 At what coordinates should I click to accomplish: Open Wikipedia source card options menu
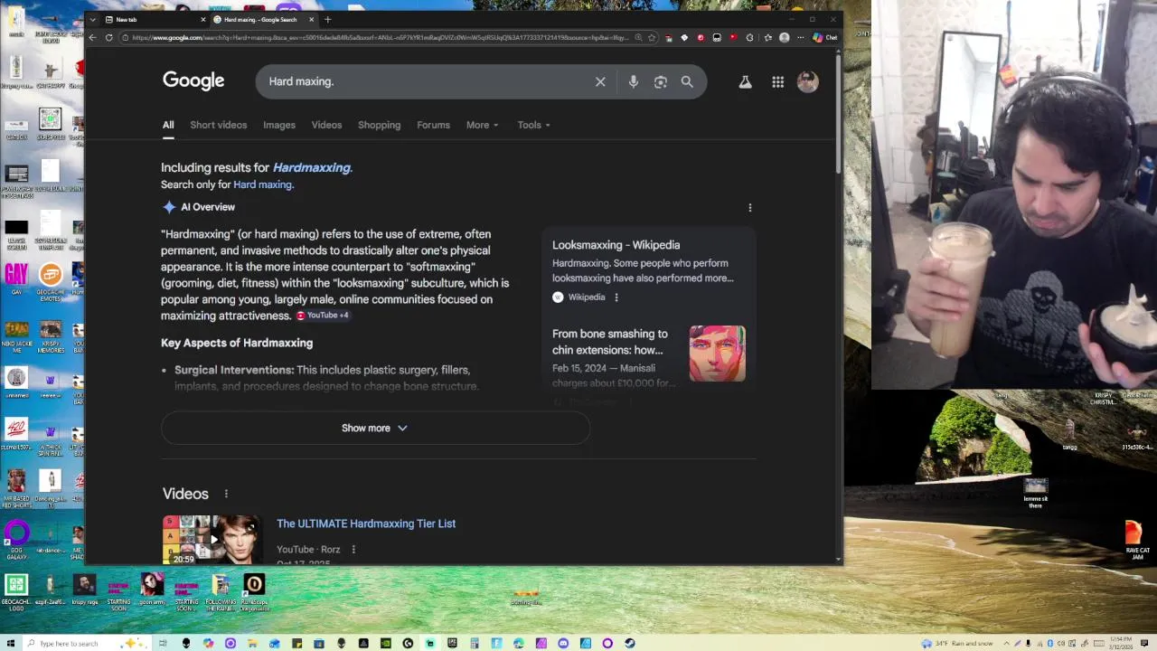point(616,297)
